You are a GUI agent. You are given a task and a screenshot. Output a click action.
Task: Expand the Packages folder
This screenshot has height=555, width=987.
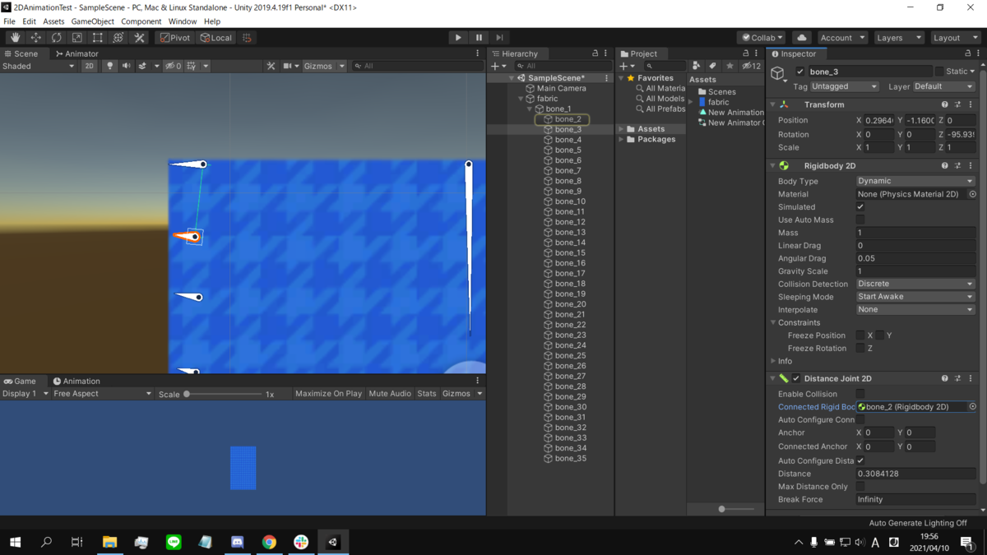[622, 140]
